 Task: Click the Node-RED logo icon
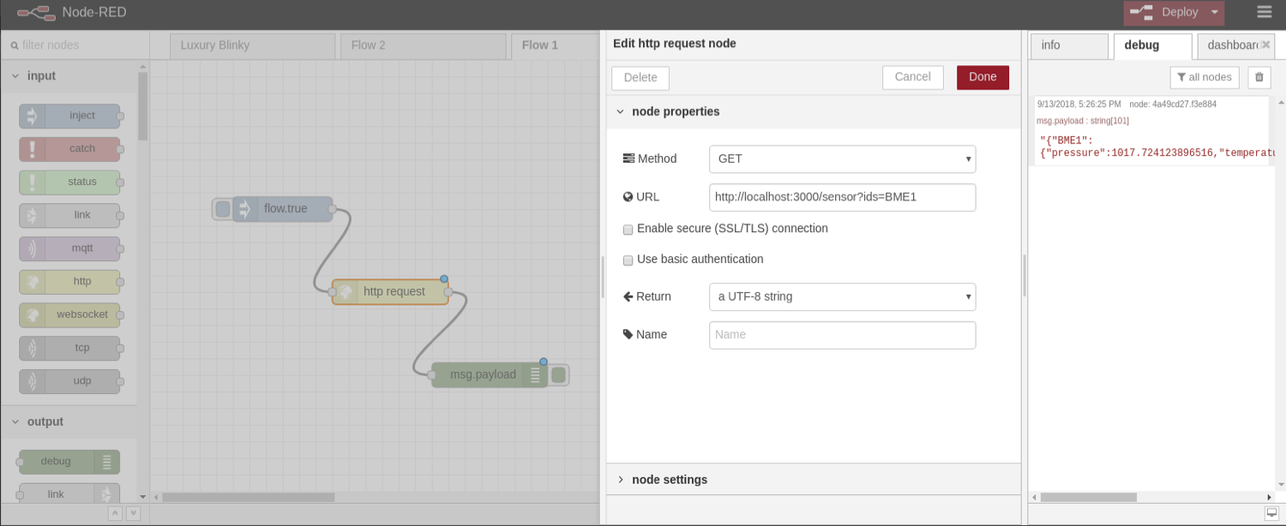(x=36, y=13)
